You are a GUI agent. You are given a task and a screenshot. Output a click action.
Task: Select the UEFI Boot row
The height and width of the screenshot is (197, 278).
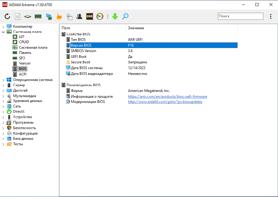[152, 57]
